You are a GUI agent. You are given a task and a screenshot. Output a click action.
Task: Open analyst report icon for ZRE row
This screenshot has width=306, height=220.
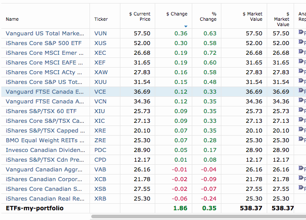301,140
